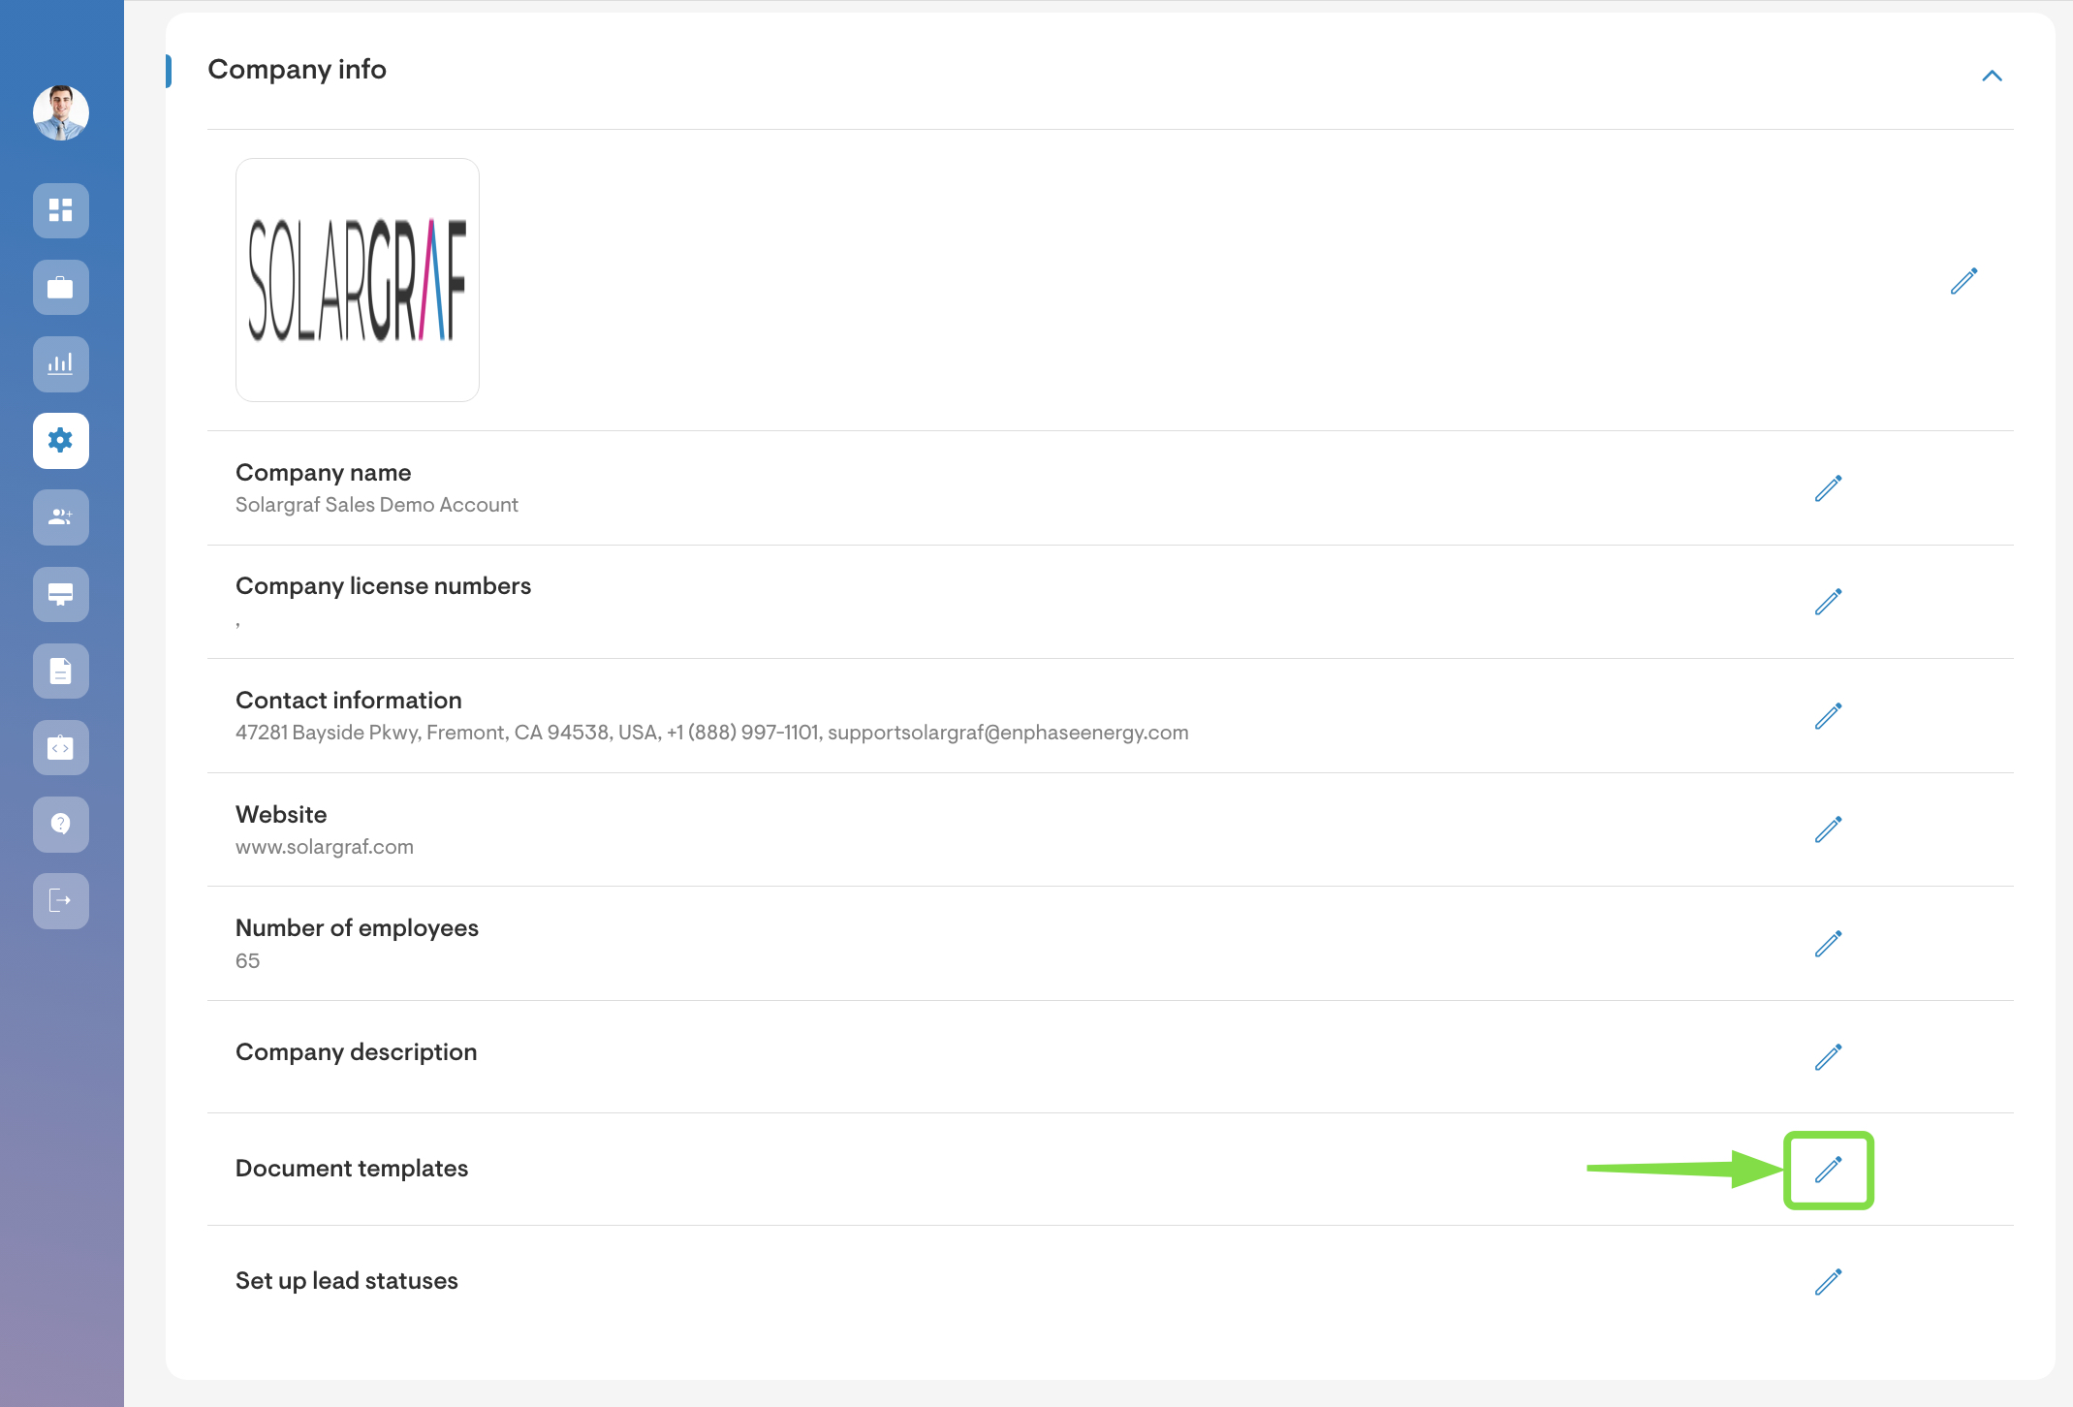Screen dimensions: 2073x1407
Task: Click the Solargraf company logo thumbnail
Action: [358, 280]
